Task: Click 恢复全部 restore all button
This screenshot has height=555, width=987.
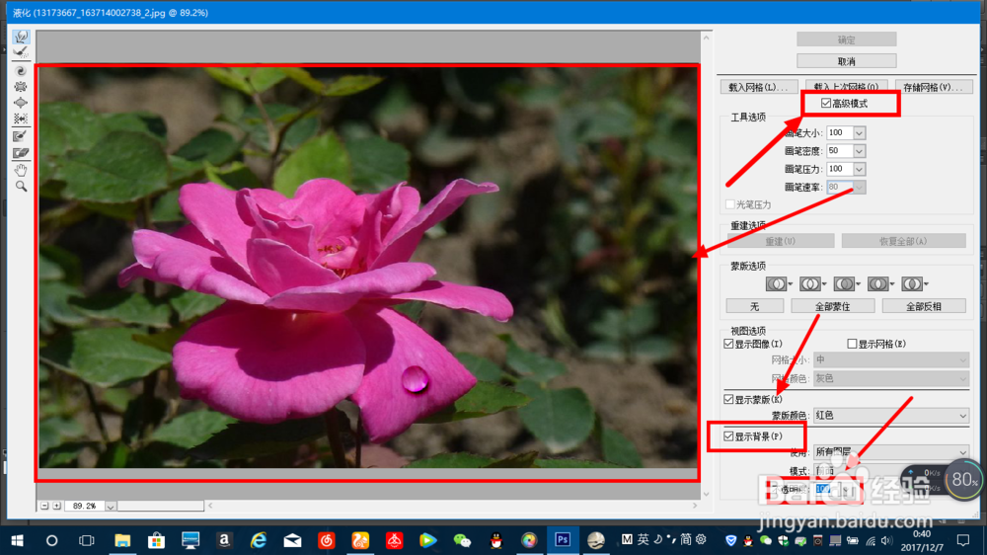Action: point(903,241)
